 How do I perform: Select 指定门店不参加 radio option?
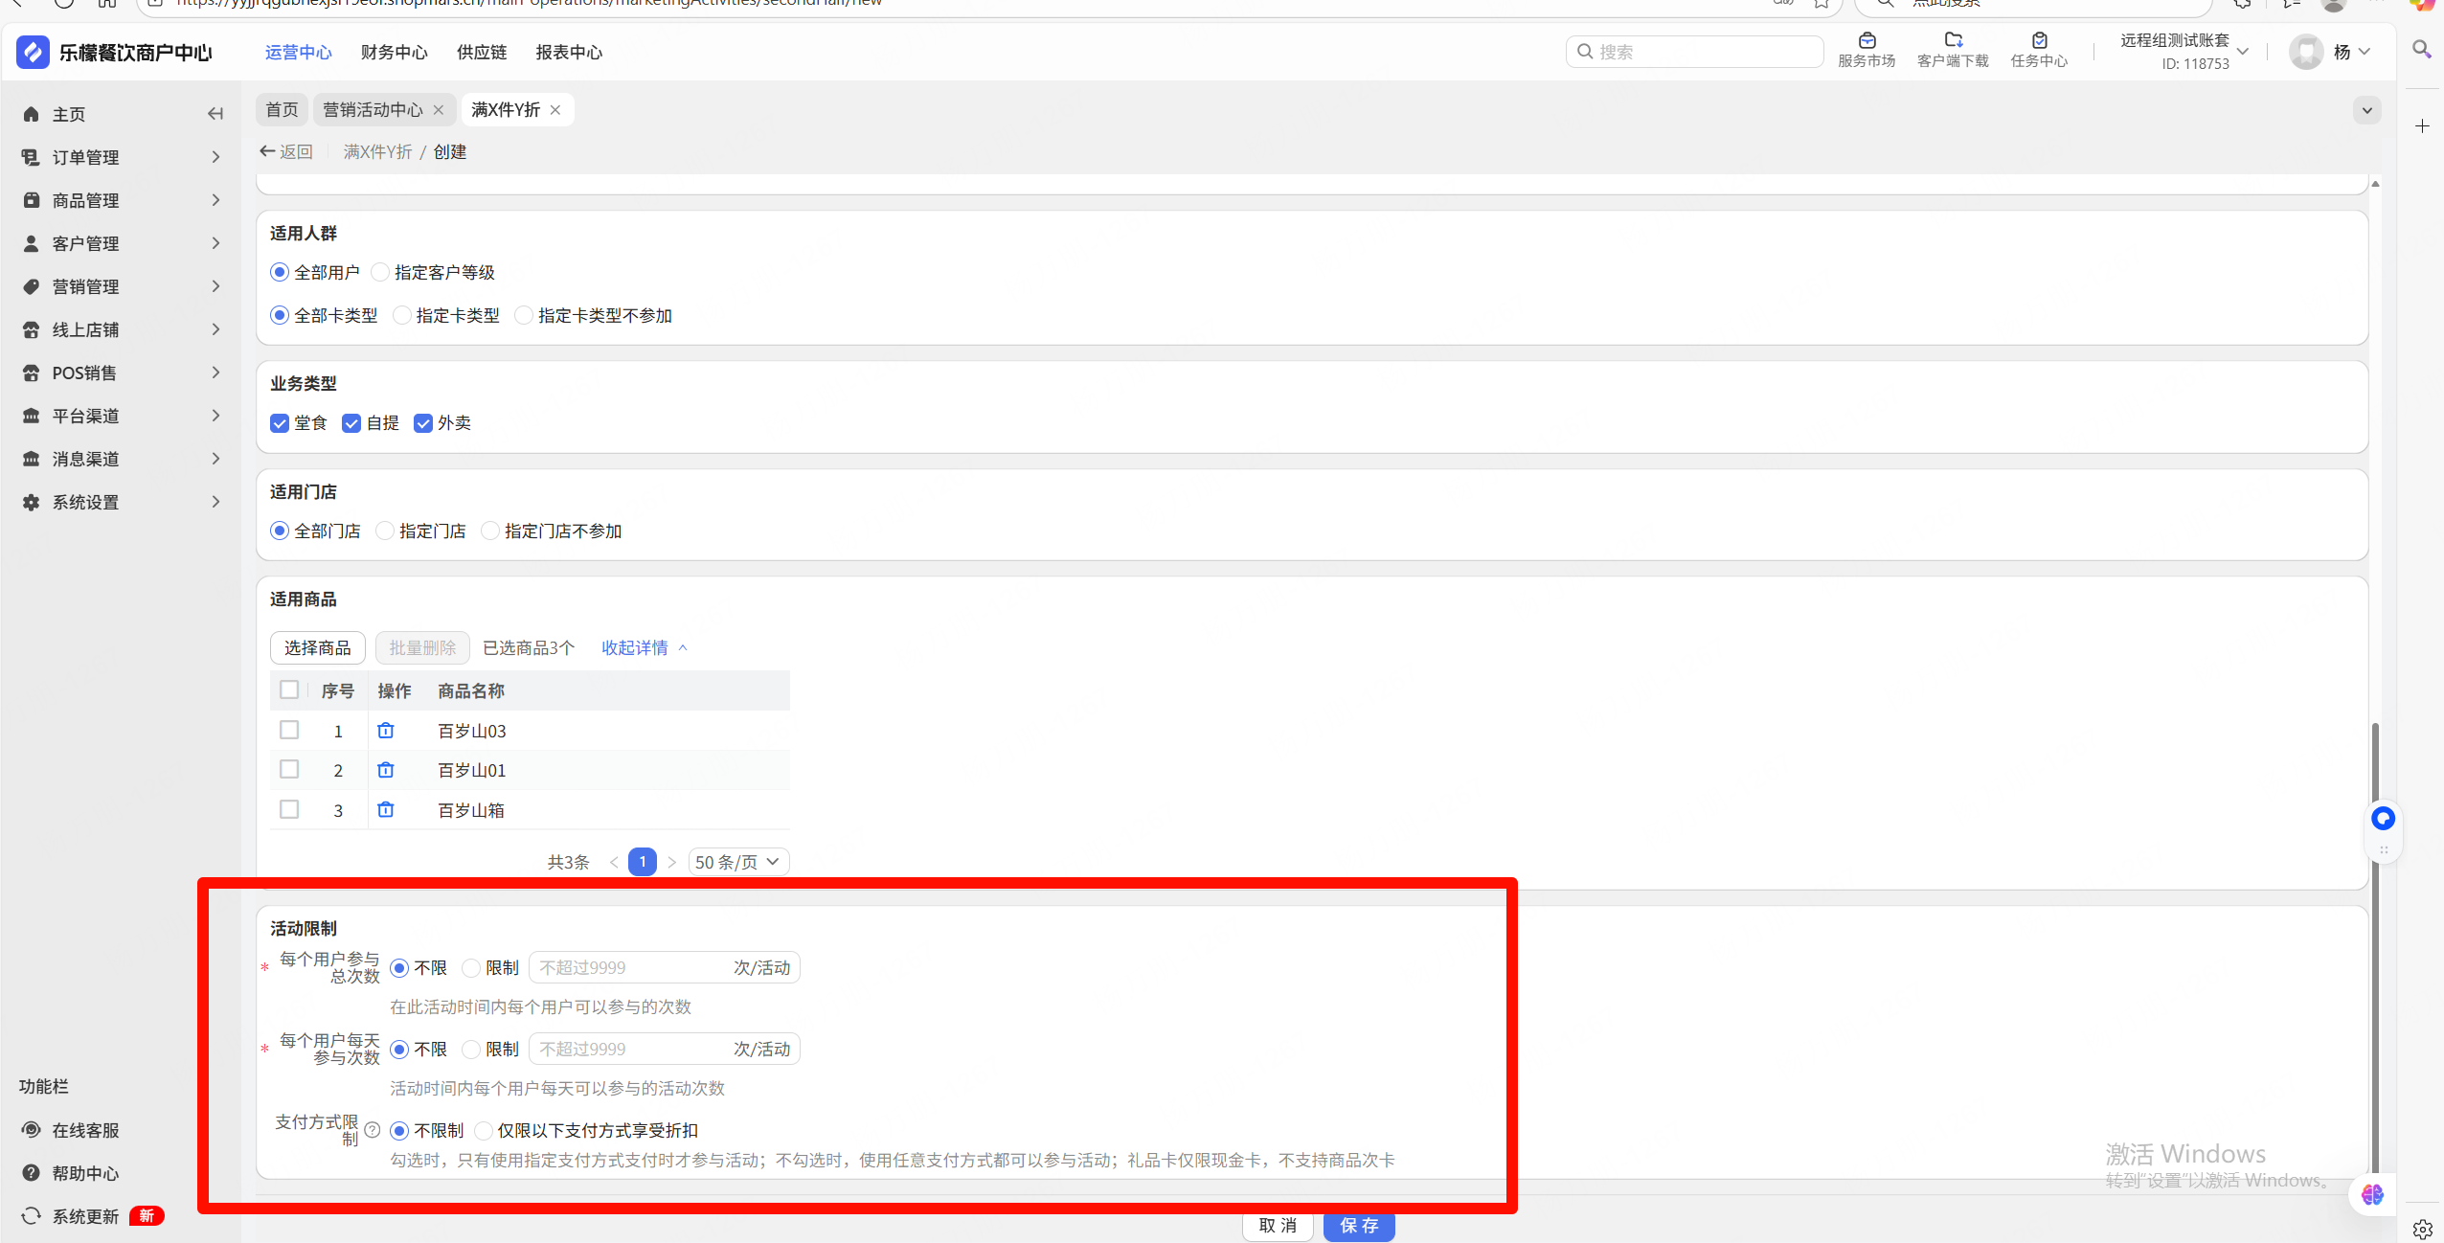pos(490,531)
